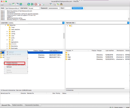Choose Create directory and enter it
This screenshot has height=108, width=130.
click(x=16, y=65)
